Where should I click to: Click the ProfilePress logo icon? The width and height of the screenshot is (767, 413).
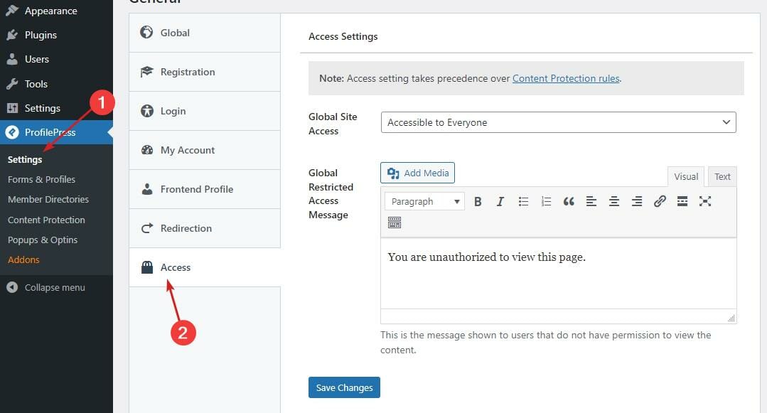pyautogui.click(x=12, y=132)
